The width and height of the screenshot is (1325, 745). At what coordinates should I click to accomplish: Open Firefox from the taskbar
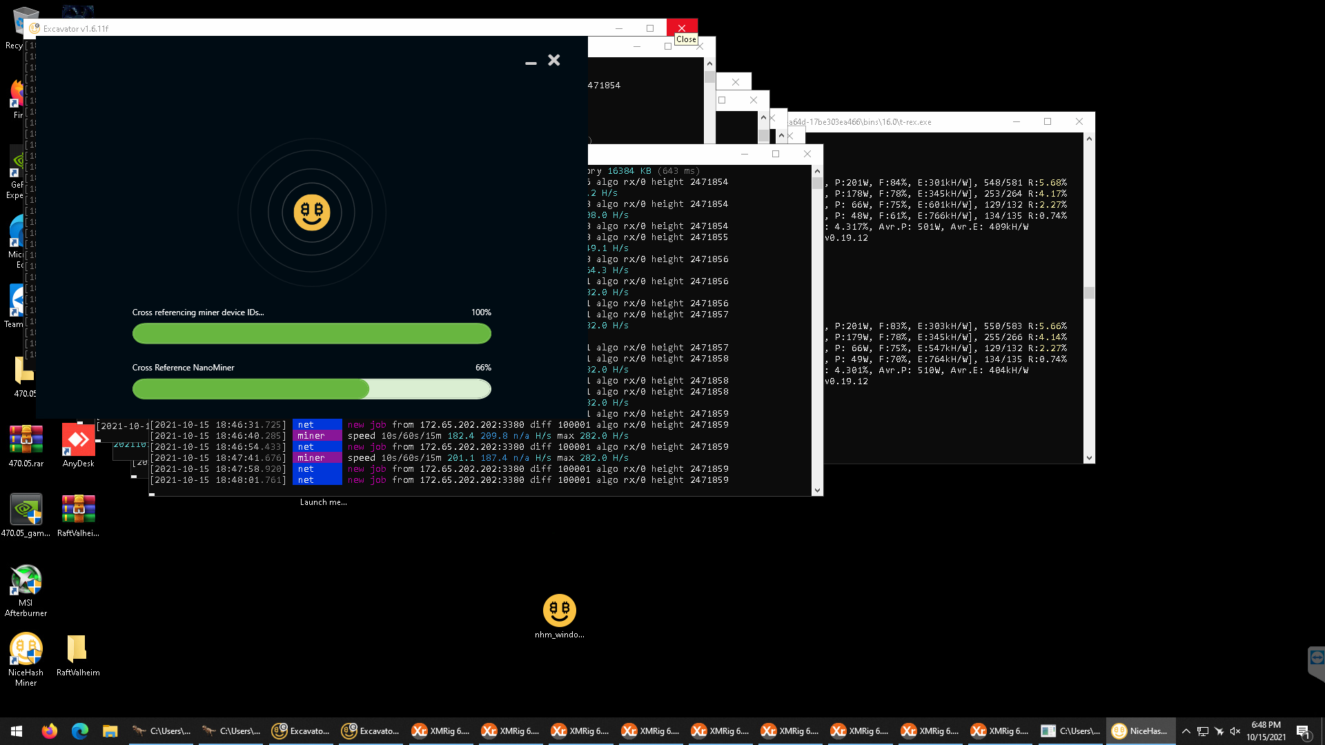point(49,731)
